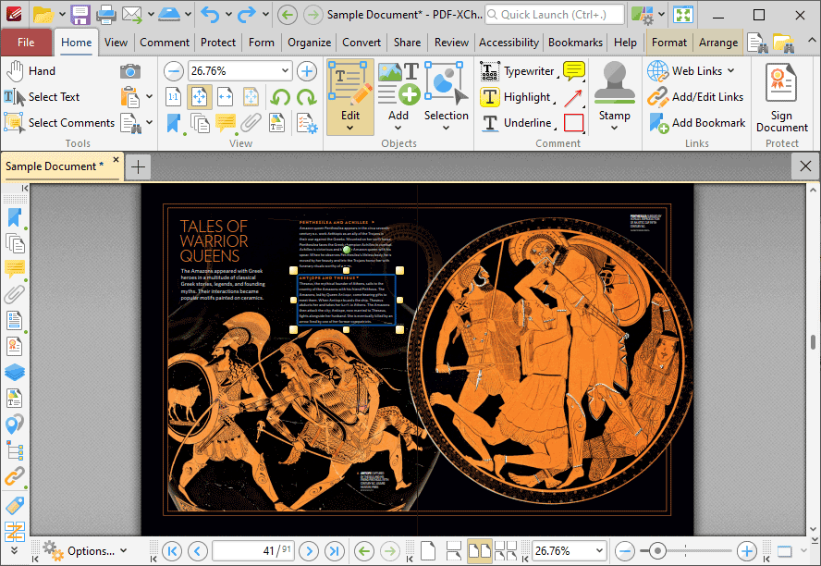Toggle full screen mode
Image resolution: width=821 pixels, height=566 pixels.
click(x=683, y=15)
